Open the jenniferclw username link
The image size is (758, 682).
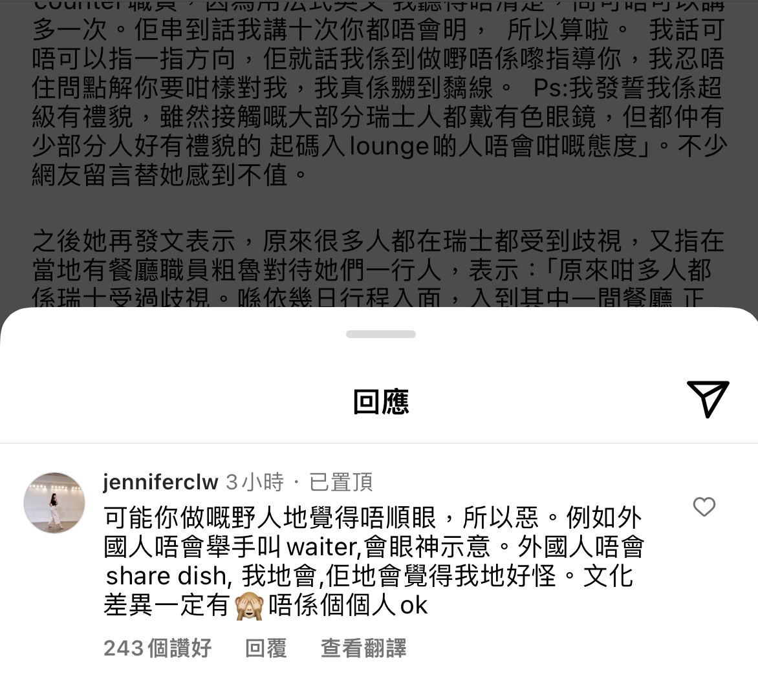[160, 482]
